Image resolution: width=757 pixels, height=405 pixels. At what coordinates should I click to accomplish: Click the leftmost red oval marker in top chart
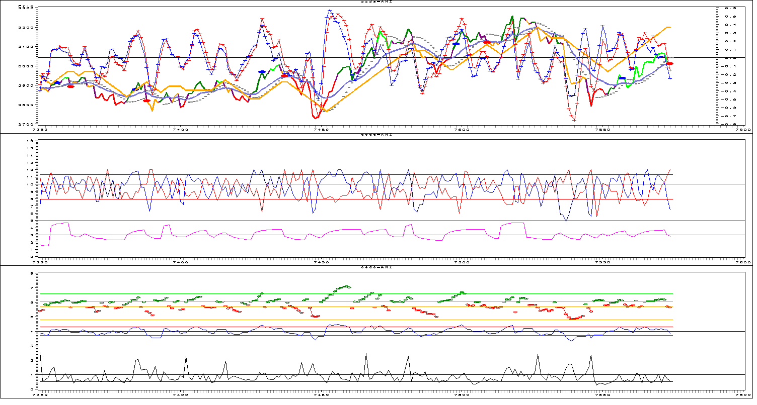(71, 86)
